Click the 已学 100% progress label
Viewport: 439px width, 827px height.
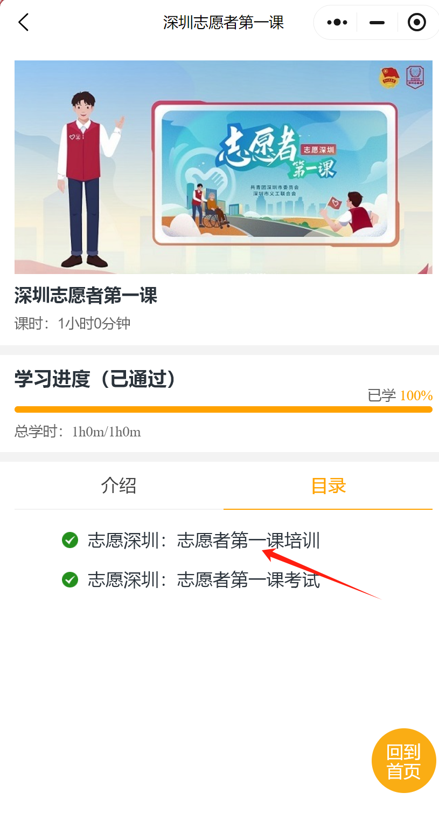pyautogui.click(x=400, y=395)
